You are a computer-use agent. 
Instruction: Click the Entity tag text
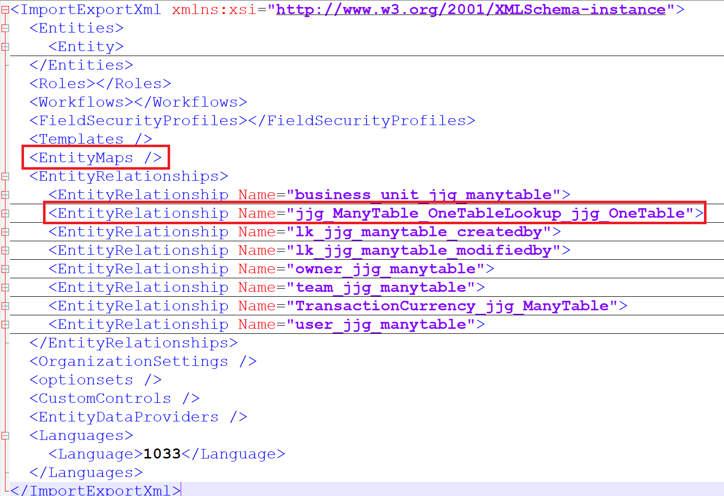click(86, 47)
